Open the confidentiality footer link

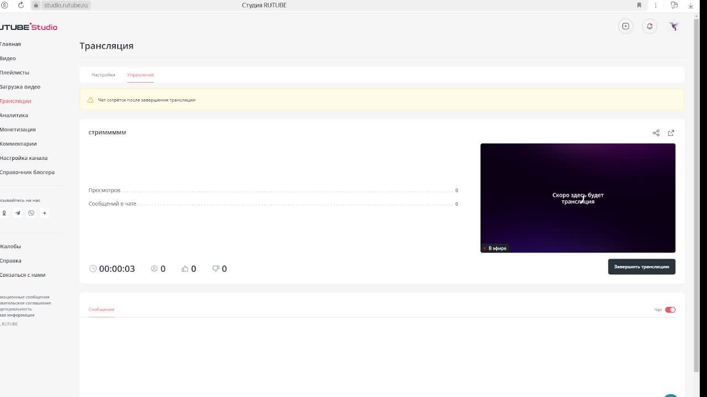(16, 309)
